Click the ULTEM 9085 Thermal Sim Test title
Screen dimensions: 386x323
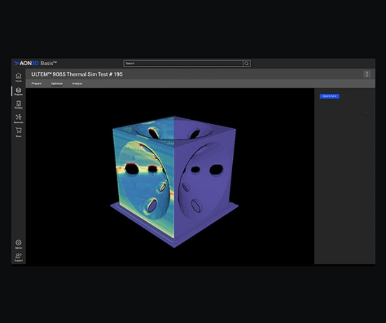tap(77, 74)
